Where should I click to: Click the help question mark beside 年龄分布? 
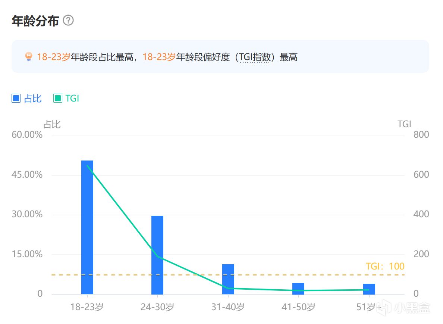(68, 21)
